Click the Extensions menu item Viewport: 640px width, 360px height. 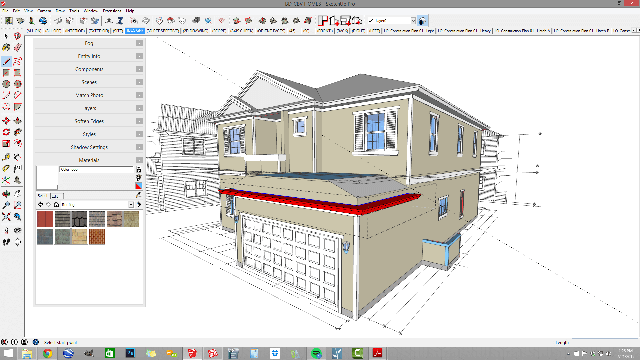point(111,11)
